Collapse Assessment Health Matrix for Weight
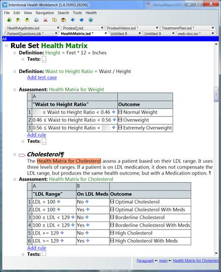Screen dimensions: 221x272 tap(15, 90)
